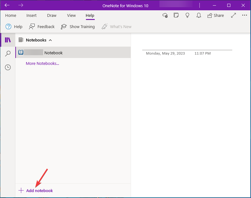Go back using the back arrow
The image size is (251, 198).
click(x=7, y=5)
